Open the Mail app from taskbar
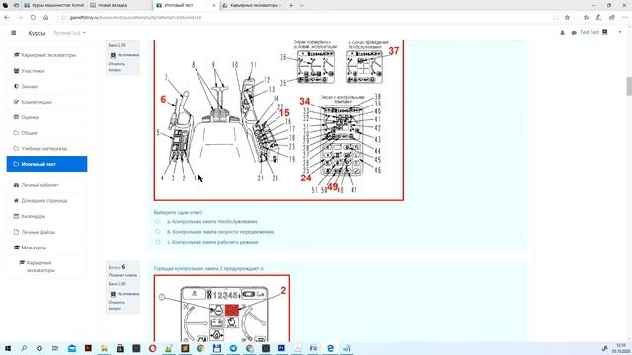This screenshot has width=632, height=355. pos(72,348)
